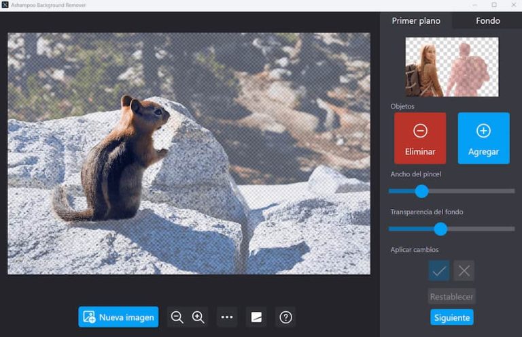The height and width of the screenshot is (337, 522).
Task: Open the help question mark icon
Action: tap(285, 317)
